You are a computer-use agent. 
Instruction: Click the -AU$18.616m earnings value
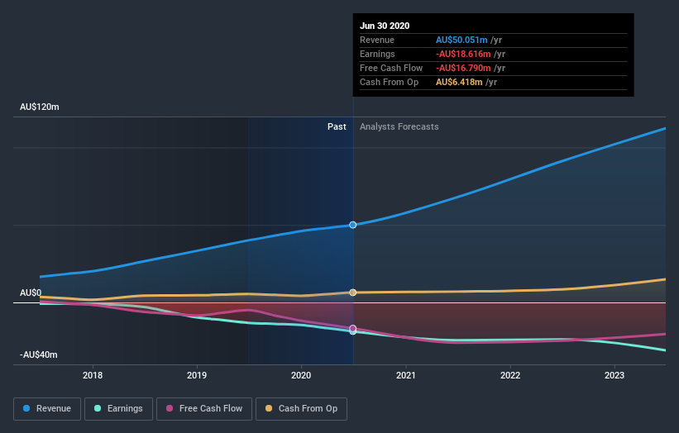point(463,54)
